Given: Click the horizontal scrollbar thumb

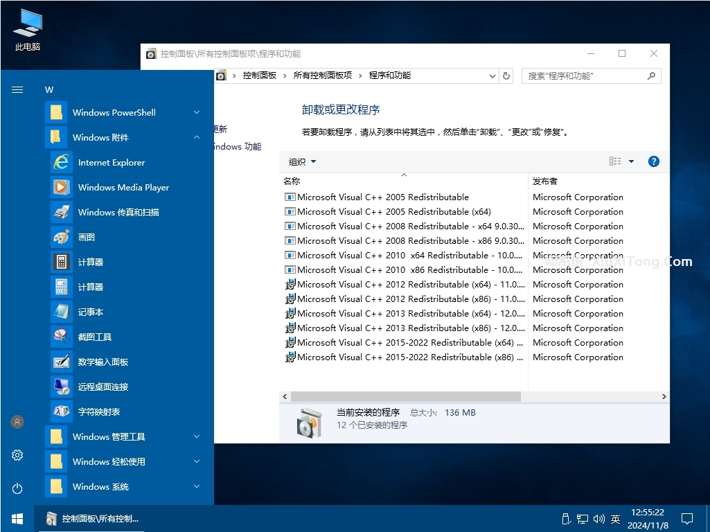Looking at the screenshot, I should pos(406,397).
